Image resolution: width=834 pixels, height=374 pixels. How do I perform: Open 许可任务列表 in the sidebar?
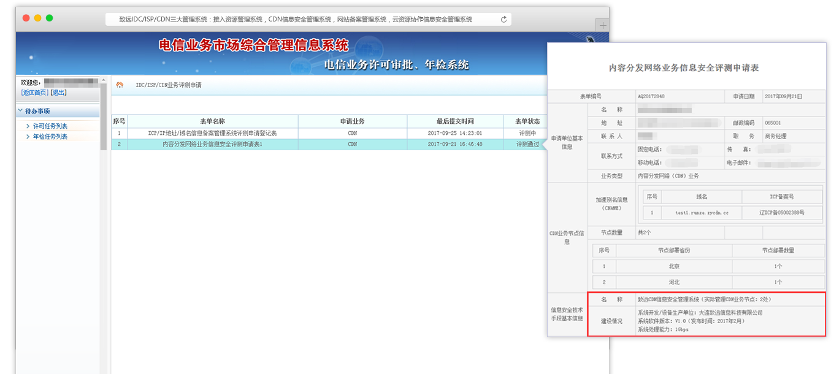coord(50,126)
